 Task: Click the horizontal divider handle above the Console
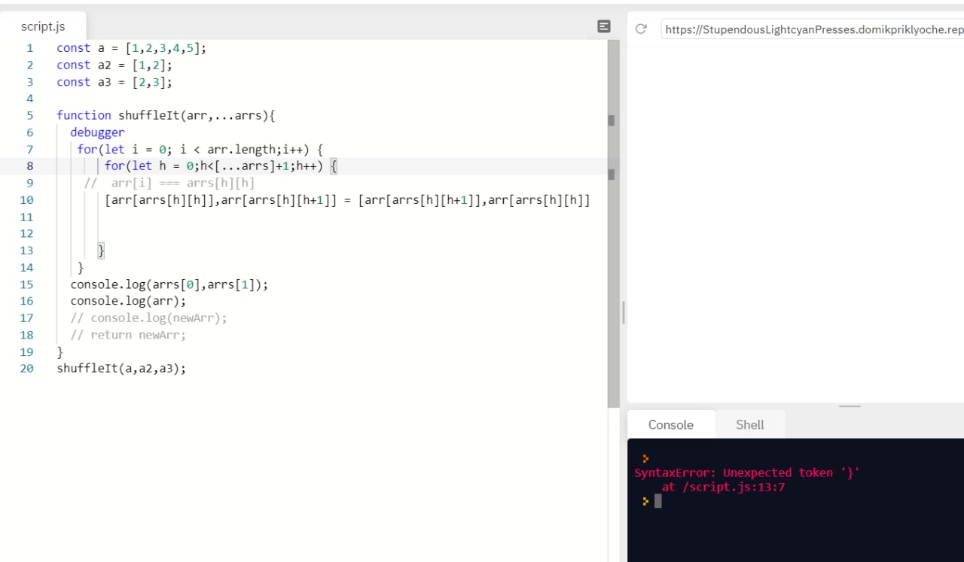850,406
